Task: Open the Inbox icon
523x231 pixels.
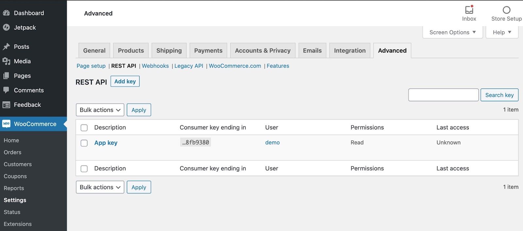Action: 469,9
